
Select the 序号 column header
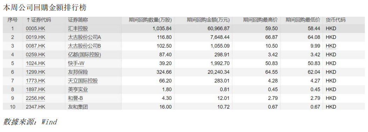[12, 20]
